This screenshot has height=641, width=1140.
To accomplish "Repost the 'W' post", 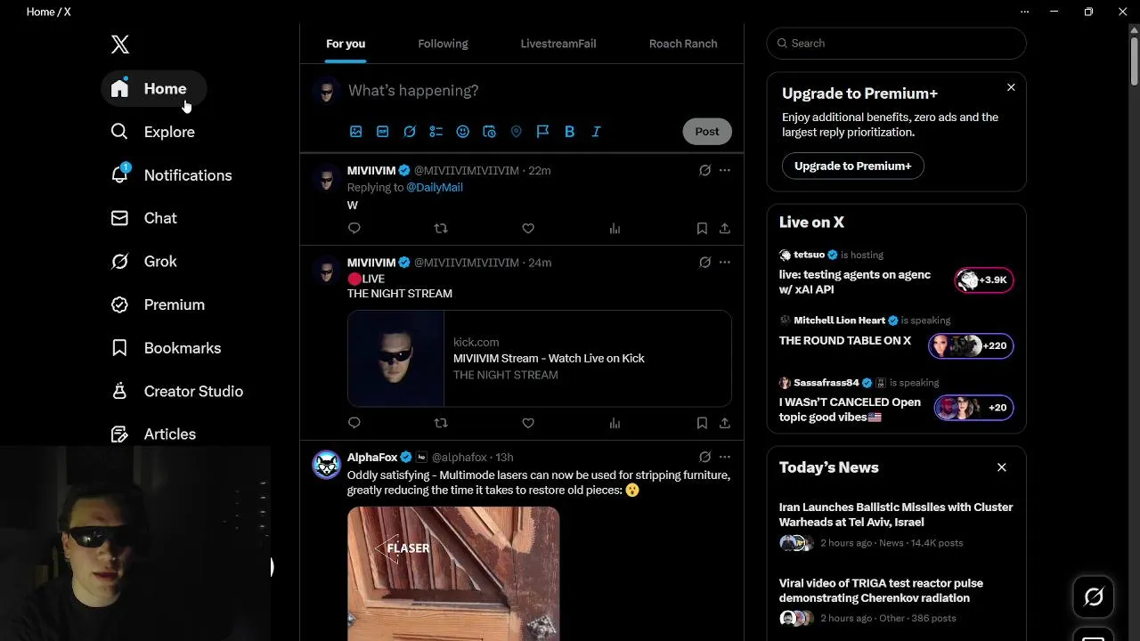I will (441, 229).
